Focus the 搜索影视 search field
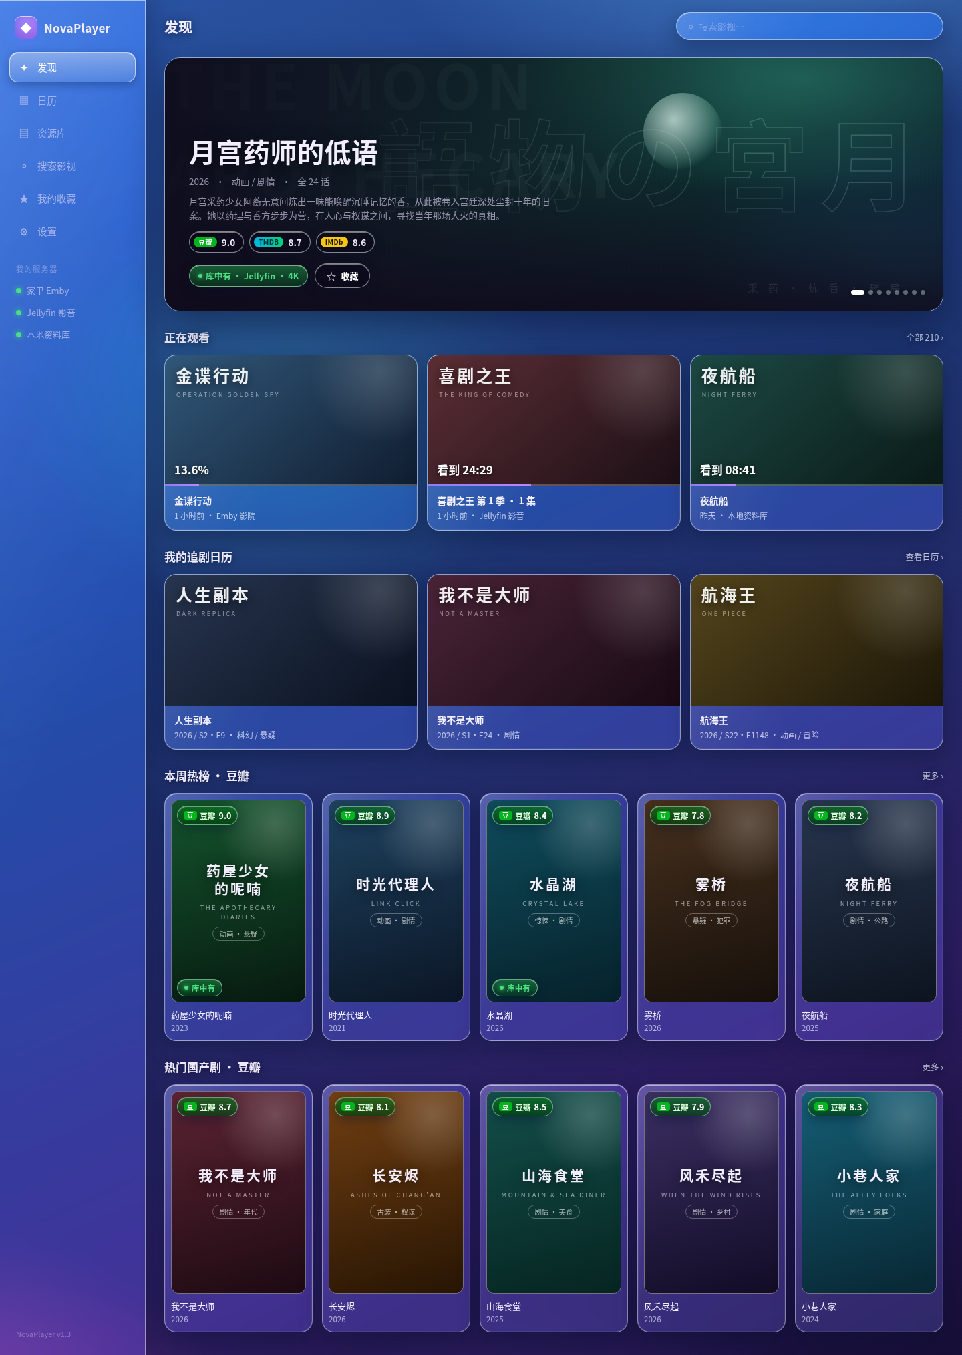 809,27
